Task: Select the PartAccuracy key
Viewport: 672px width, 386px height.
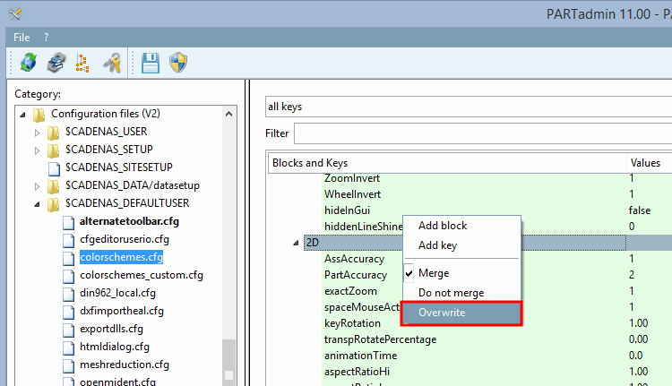Action: click(x=356, y=275)
